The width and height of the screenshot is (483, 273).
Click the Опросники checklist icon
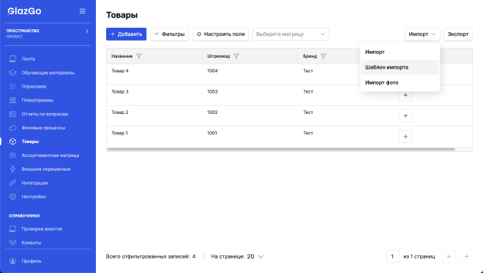click(x=12, y=86)
